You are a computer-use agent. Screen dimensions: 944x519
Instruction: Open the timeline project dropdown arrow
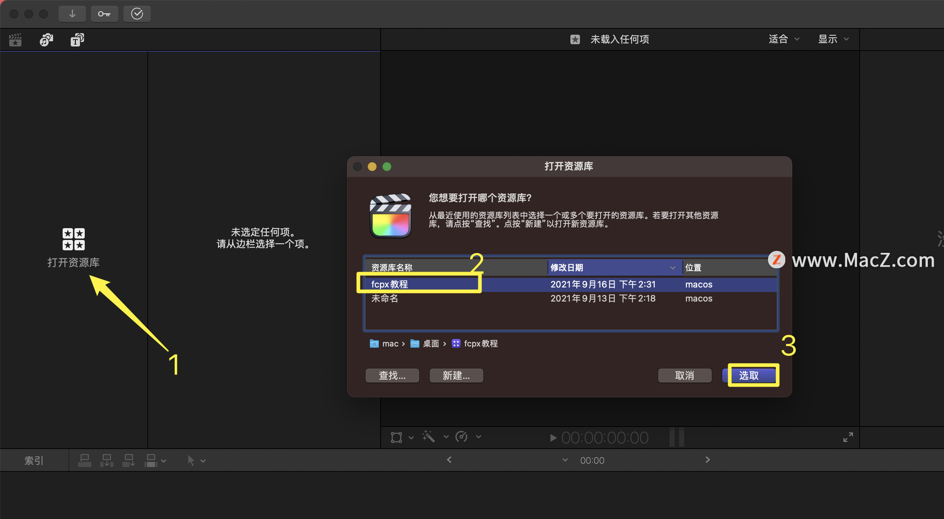click(x=565, y=460)
